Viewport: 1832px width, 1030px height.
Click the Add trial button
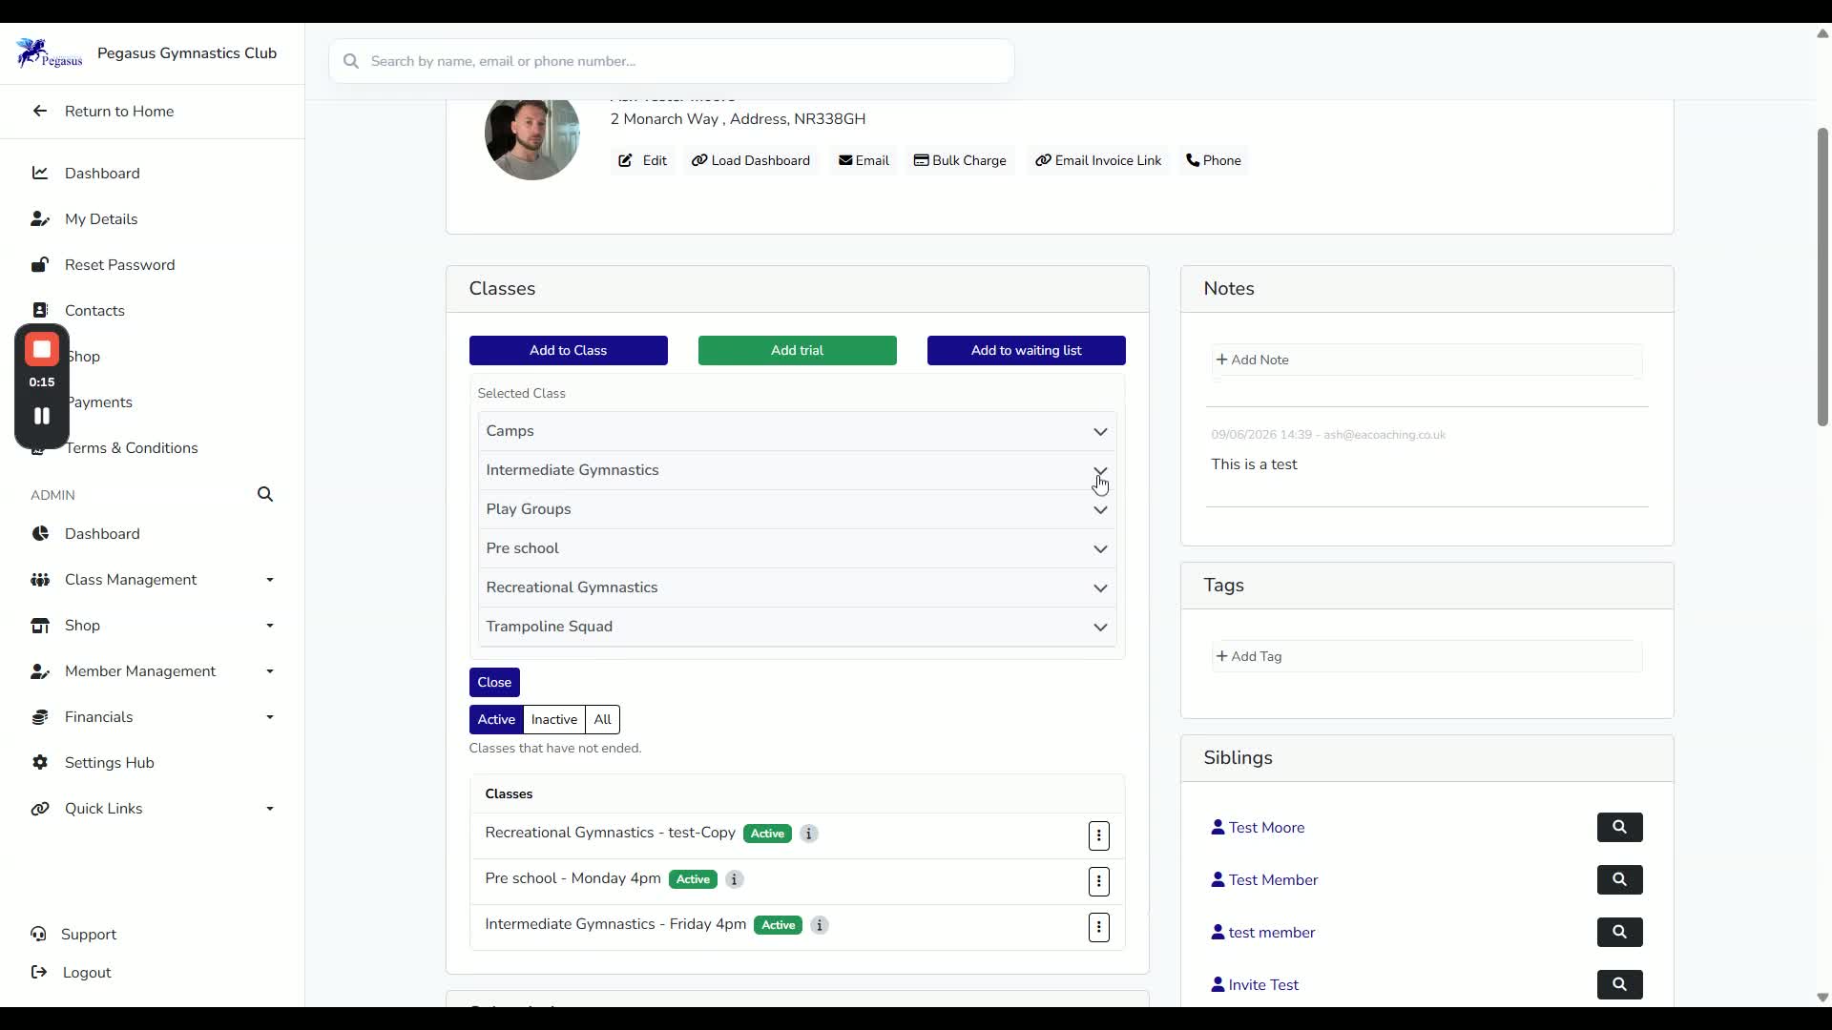pyautogui.click(x=798, y=350)
